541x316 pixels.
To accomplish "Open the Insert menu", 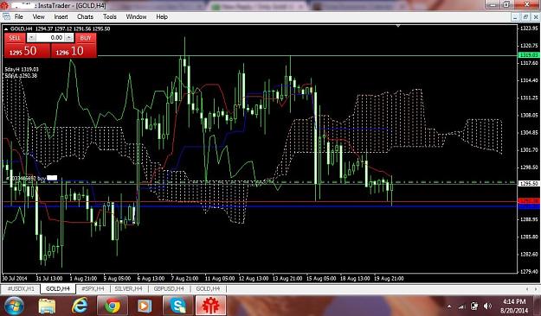I will point(61,16).
